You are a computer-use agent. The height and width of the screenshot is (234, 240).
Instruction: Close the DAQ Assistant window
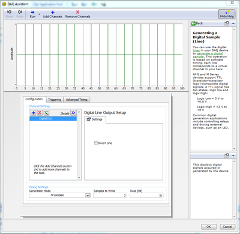pyautogui.click(x=232, y=3)
